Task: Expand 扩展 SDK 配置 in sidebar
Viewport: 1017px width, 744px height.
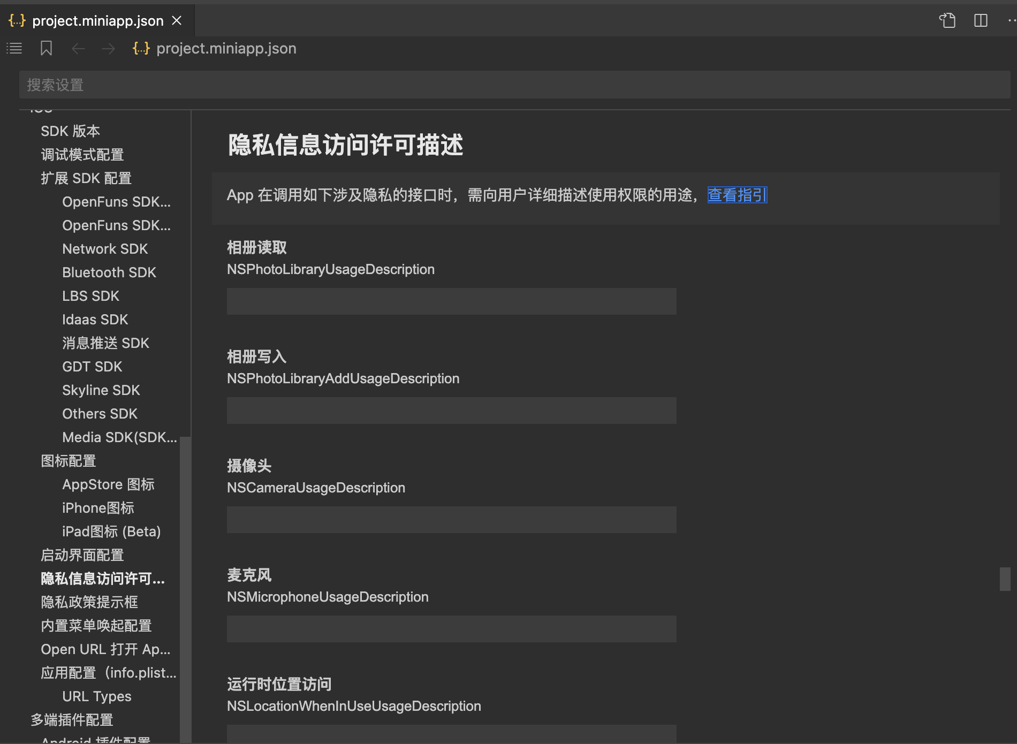Action: click(x=86, y=178)
